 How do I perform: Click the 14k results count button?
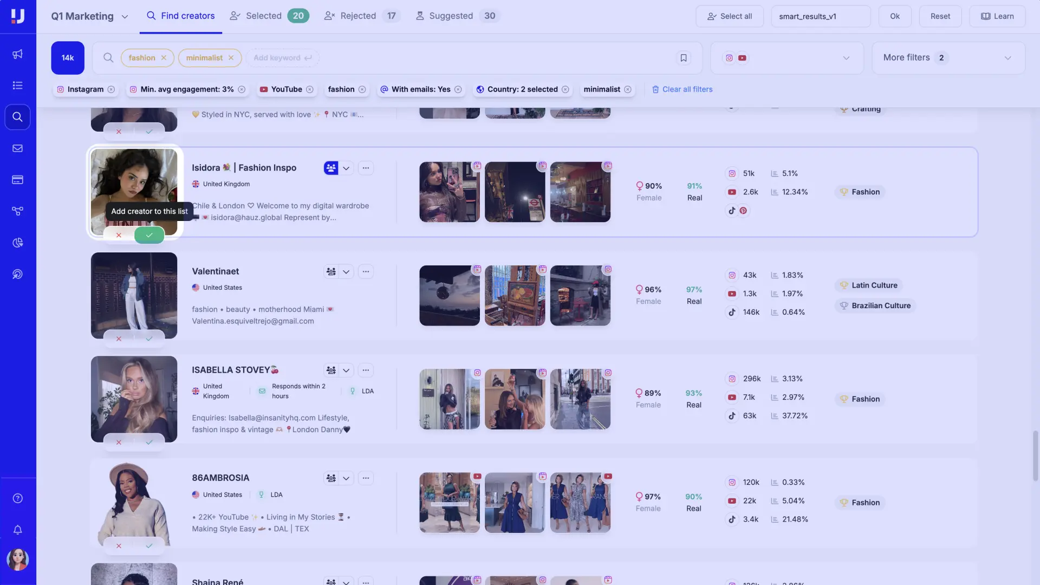[68, 58]
